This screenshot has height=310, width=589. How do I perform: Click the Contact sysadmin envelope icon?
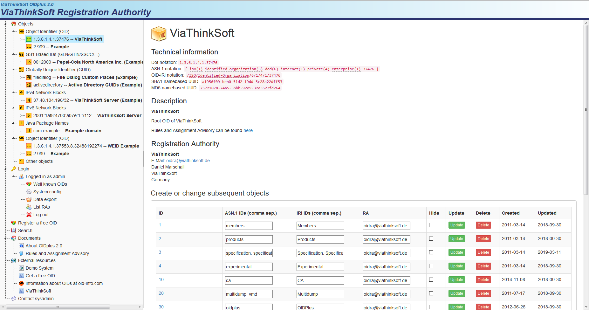click(14, 299)
